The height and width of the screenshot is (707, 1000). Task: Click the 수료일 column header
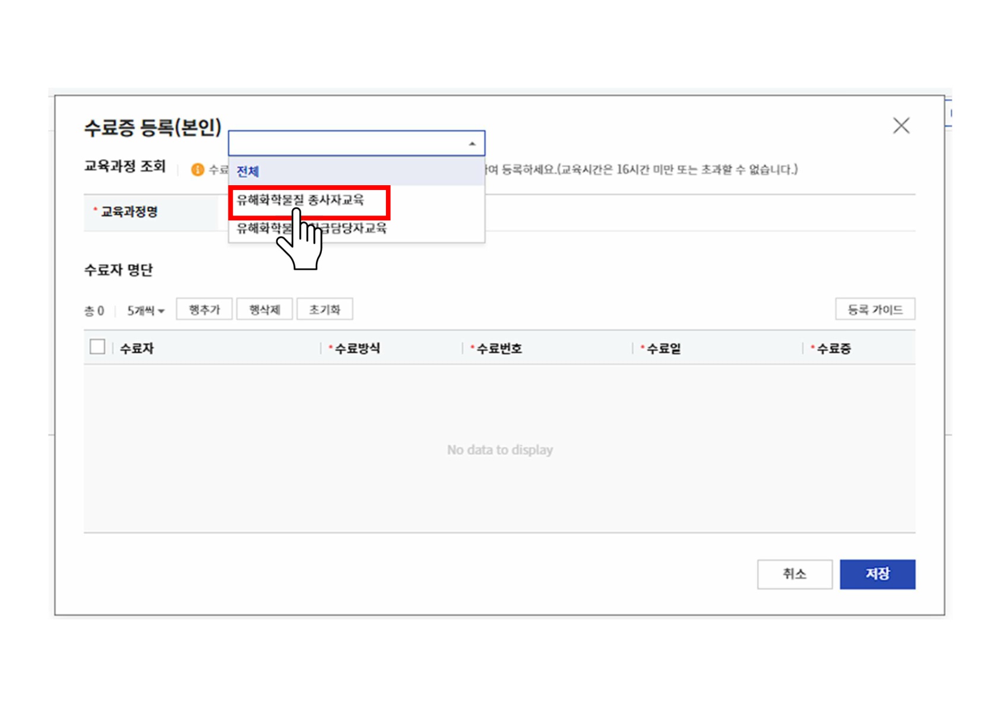[663, 348]
